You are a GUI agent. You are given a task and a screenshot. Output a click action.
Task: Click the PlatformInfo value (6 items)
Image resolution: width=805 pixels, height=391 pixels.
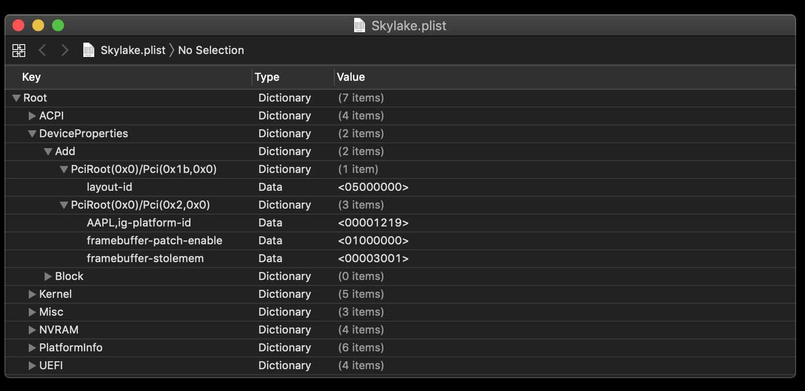361,347
